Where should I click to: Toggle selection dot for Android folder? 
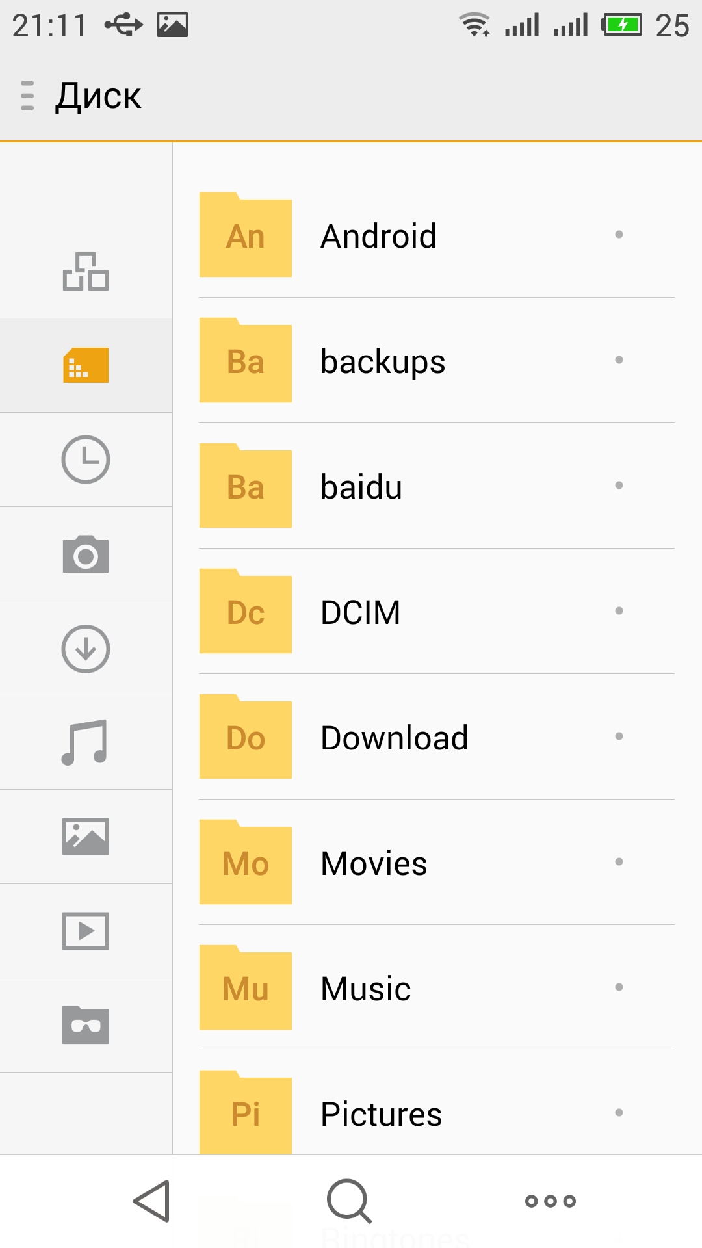coord(619,234)
